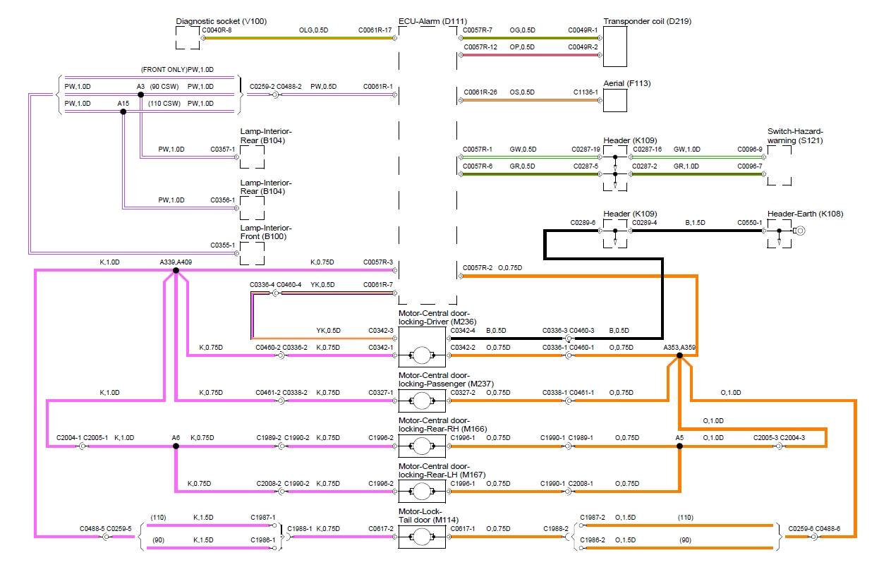Select the A5 junction on orange wire

click(679, 446)
